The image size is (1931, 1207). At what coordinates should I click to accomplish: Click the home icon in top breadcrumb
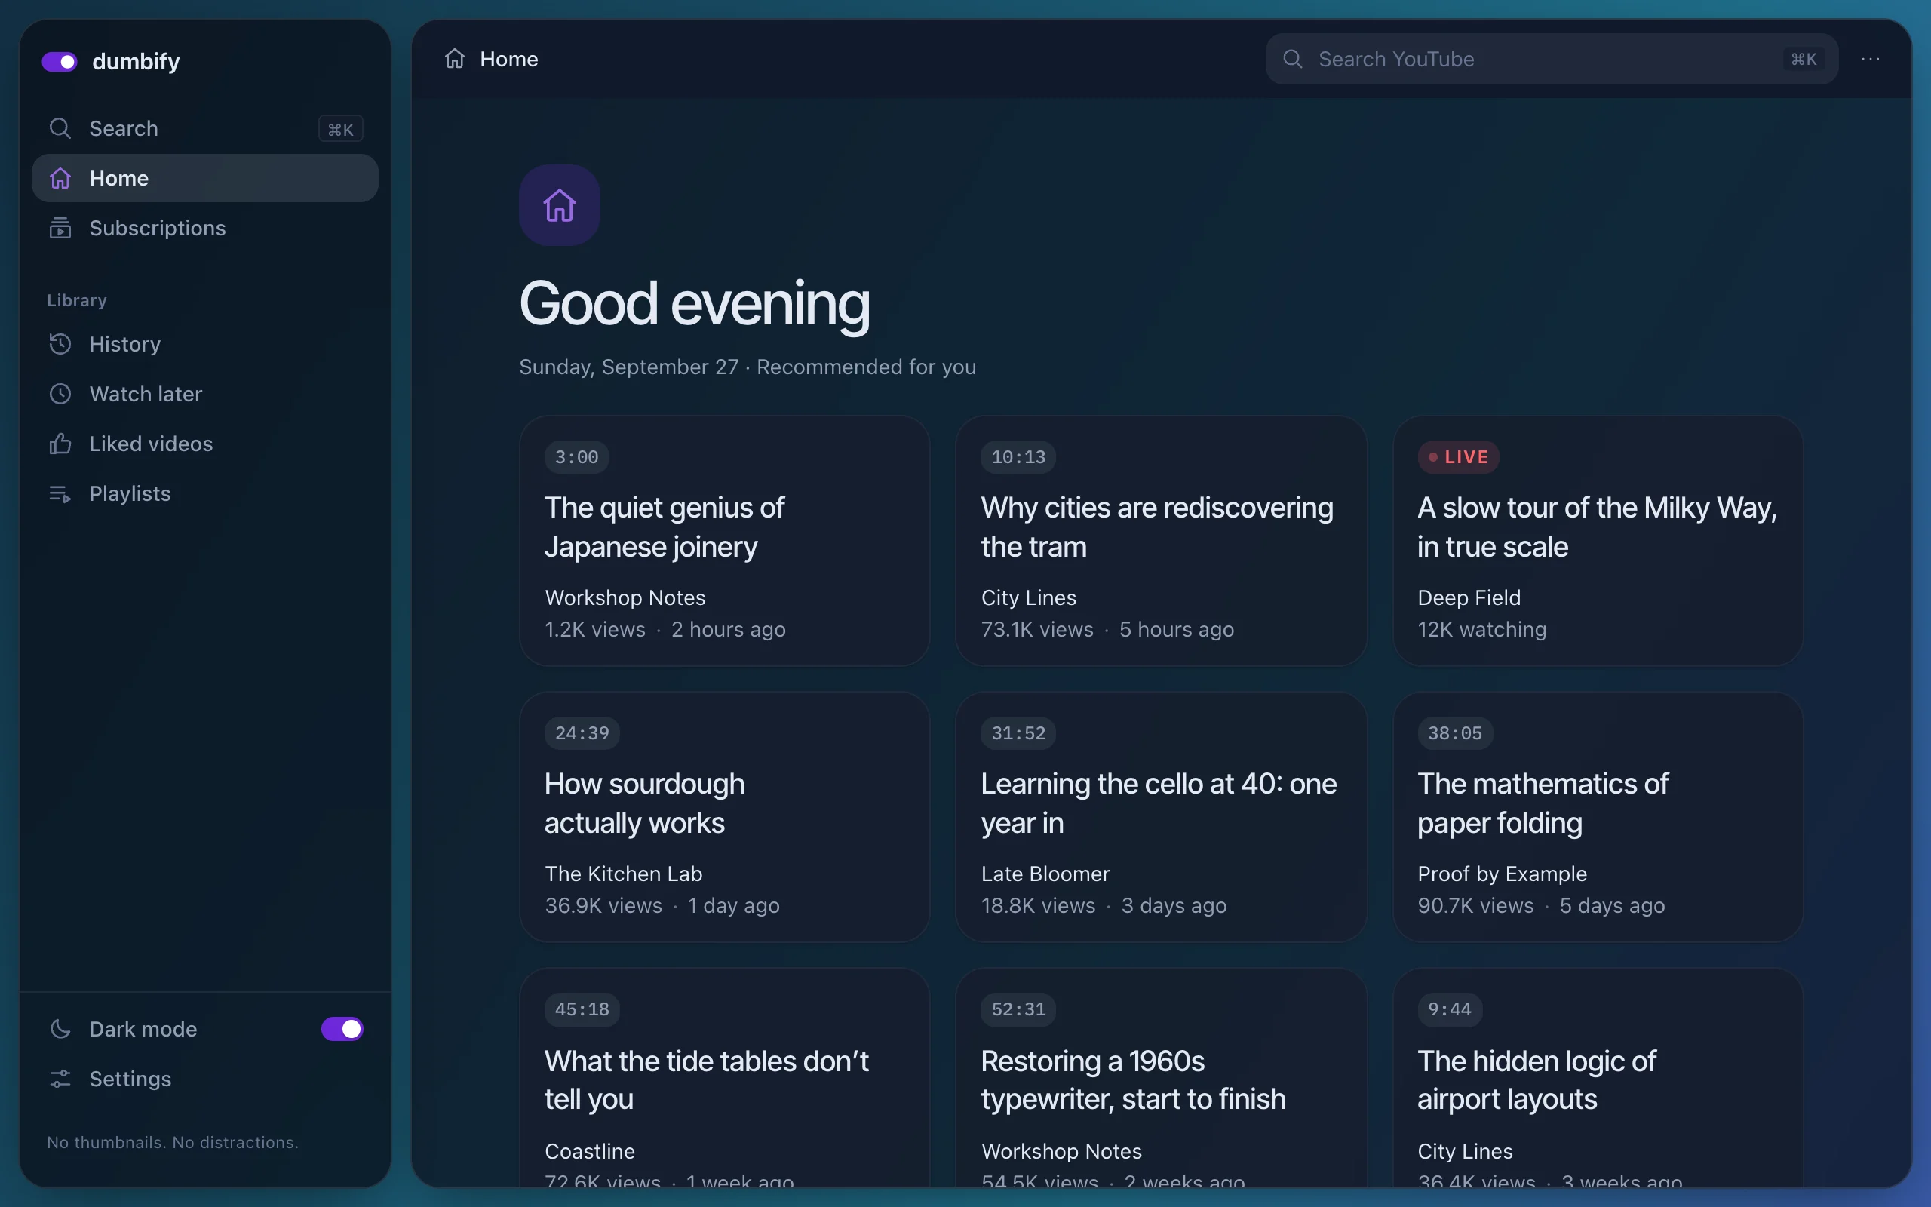click(455, 59)
